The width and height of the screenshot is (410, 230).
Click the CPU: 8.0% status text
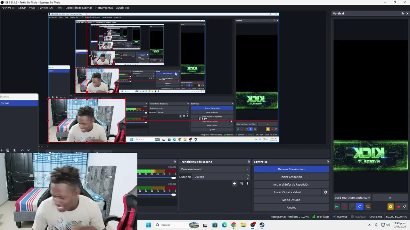tap(376, 217)
